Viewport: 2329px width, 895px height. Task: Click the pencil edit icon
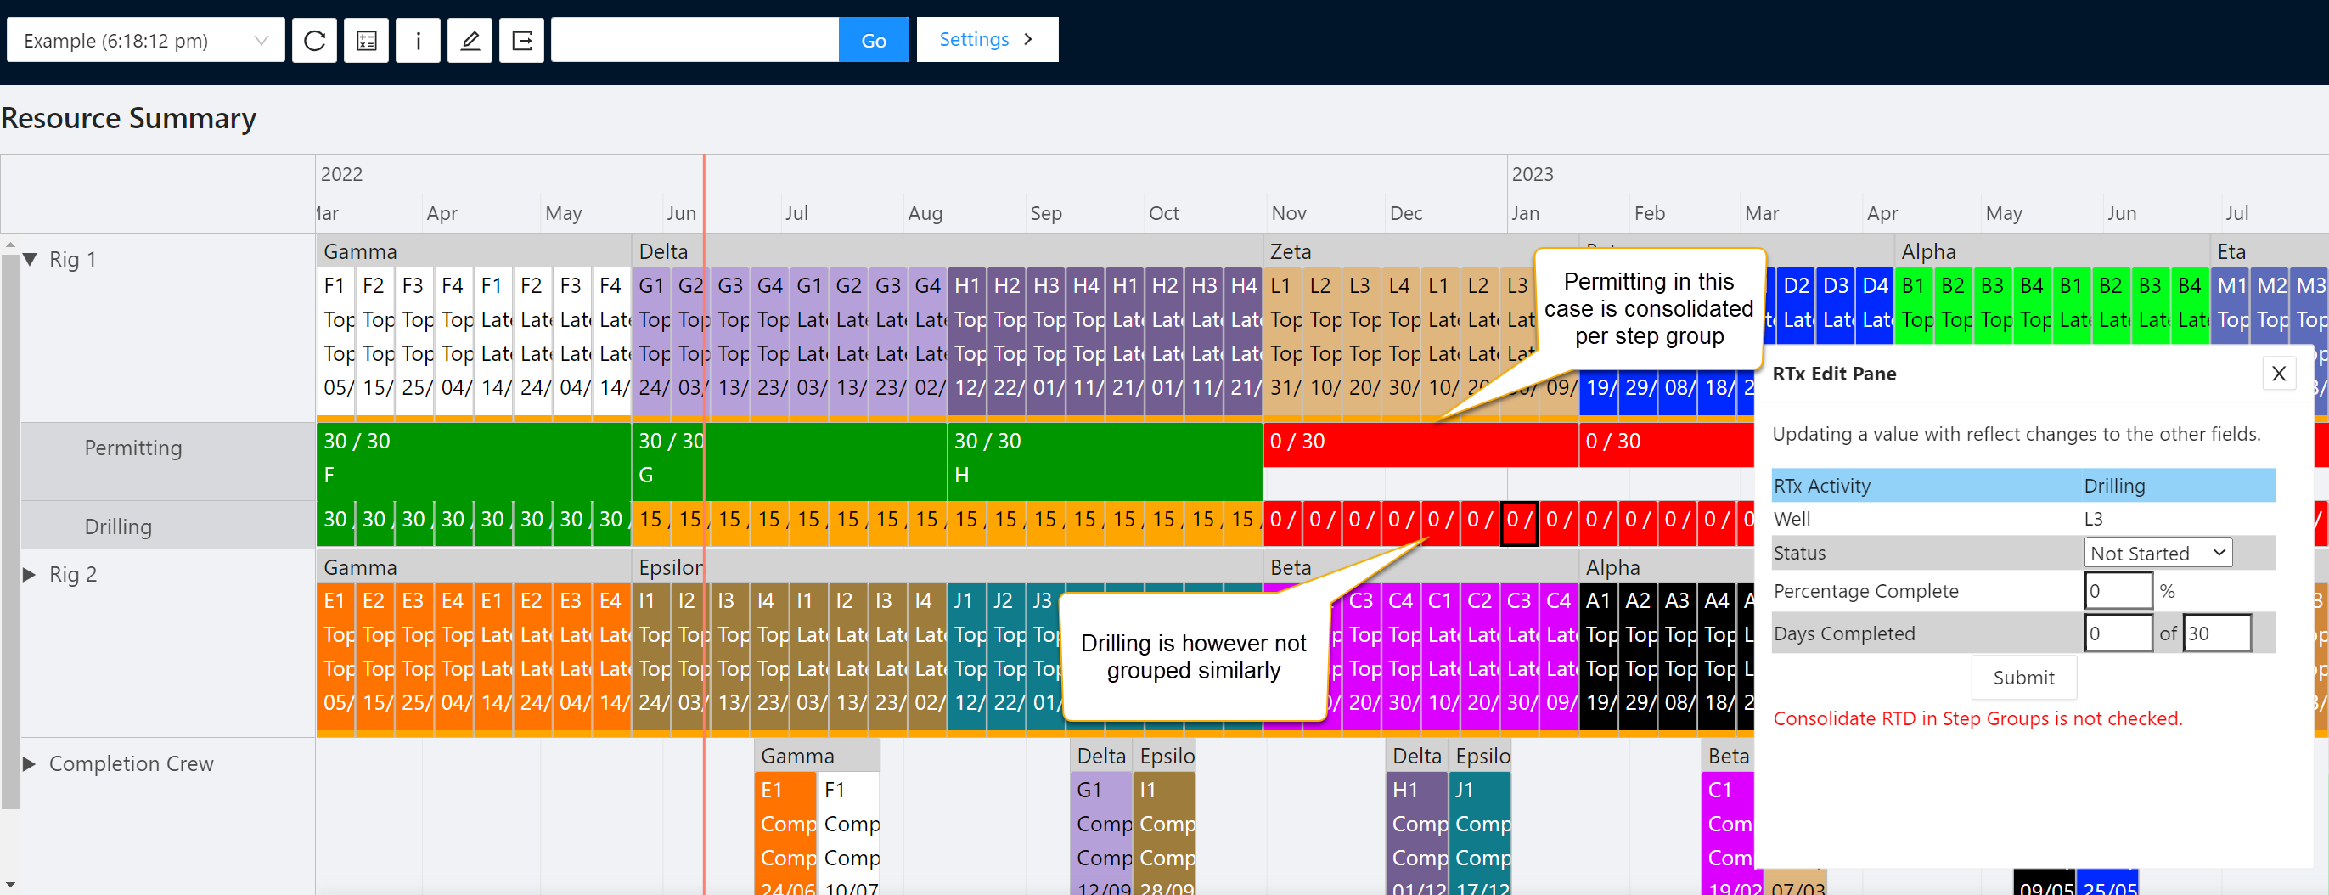click(x=470, y=41)
